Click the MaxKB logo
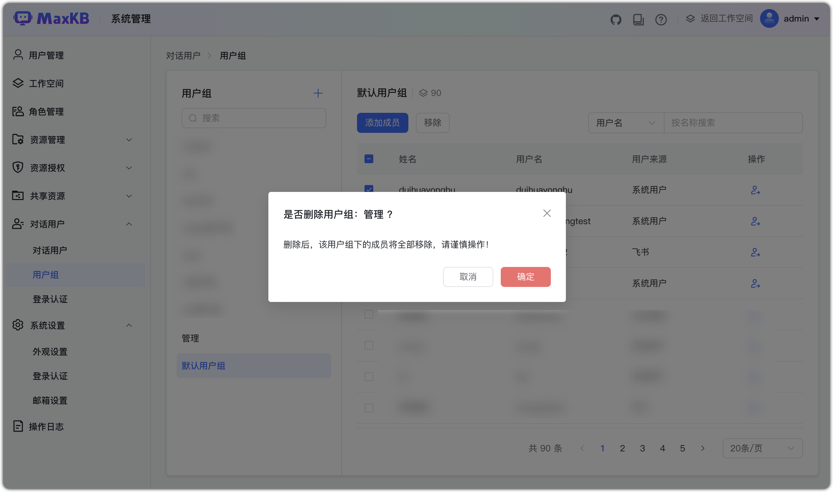This screenshot has height=492, width=833. click(51, 18)
